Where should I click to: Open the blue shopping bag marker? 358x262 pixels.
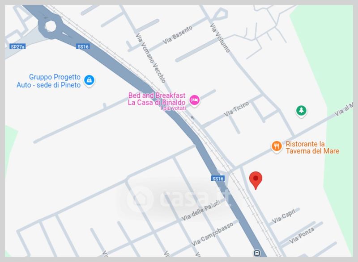[89, 80]
